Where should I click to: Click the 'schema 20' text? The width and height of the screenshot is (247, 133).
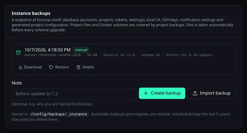tap(150, 55)
